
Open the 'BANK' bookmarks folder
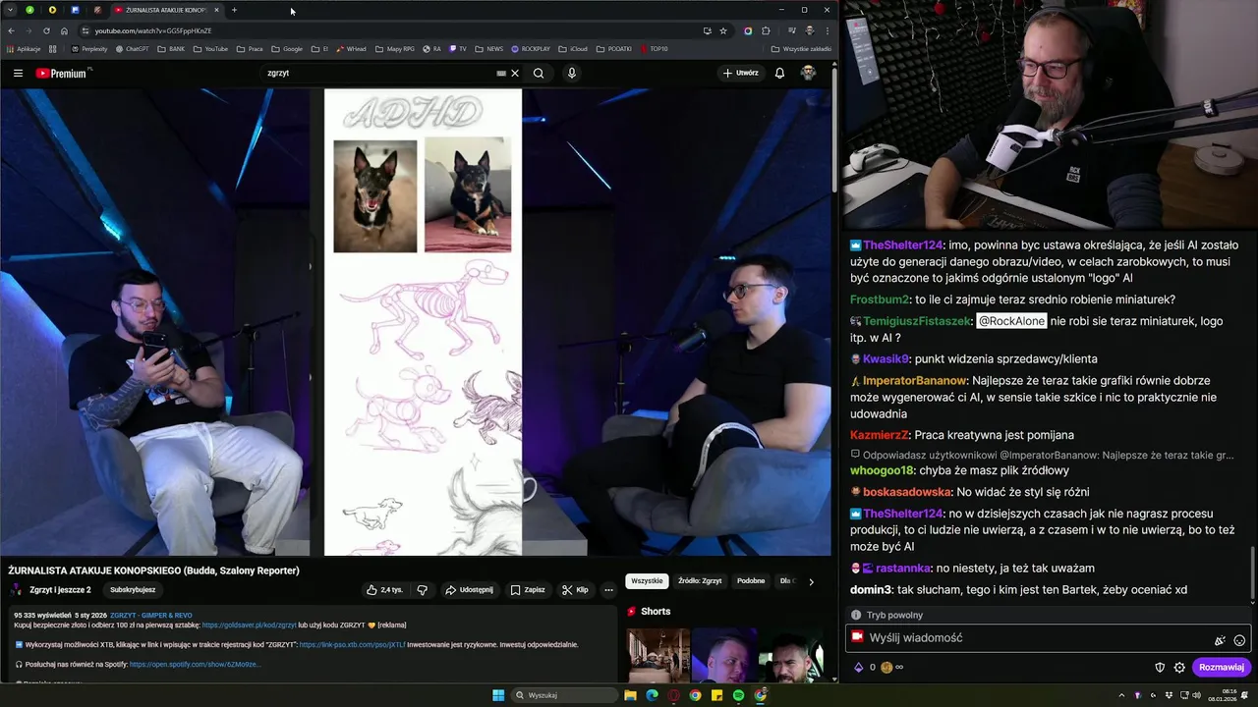(x=171, y=48)
